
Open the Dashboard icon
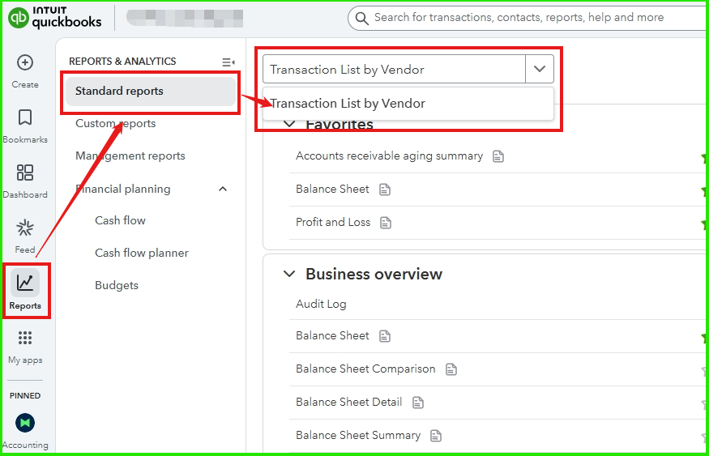[25, 173]
